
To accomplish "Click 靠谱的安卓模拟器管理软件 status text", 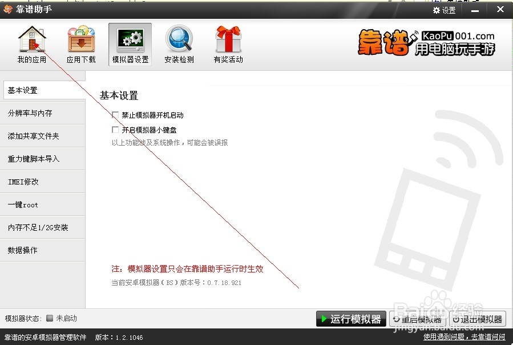I will click(46, 338).
